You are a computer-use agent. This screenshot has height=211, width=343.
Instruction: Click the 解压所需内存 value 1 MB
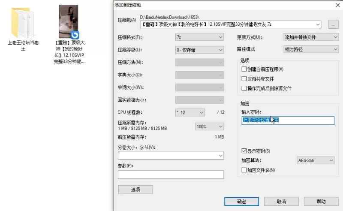pyautogui.click(x=219, y=137)
